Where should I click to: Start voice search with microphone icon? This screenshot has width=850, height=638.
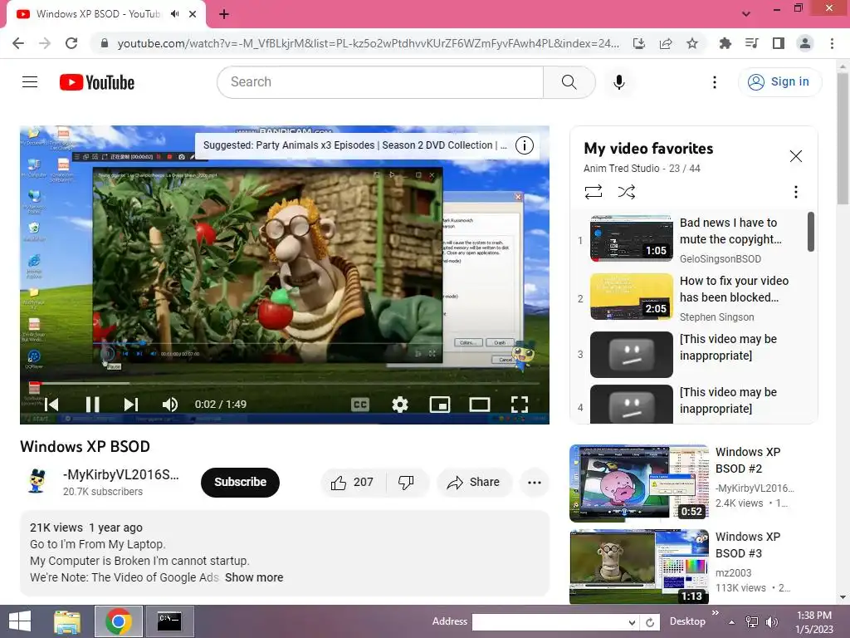pyautogui.click(x=619, y=82)
